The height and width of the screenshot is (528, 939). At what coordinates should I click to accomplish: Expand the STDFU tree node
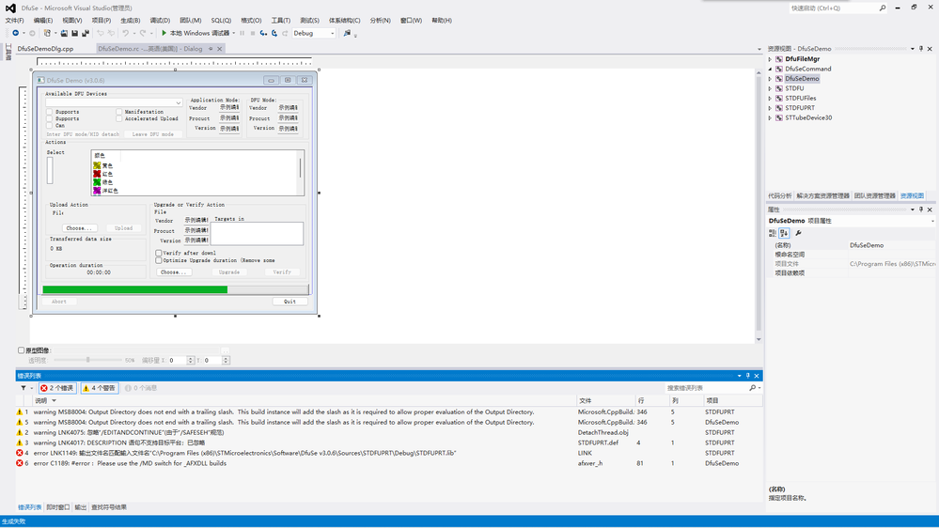(770, 88)
